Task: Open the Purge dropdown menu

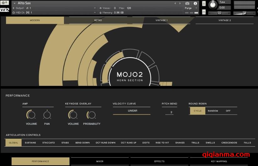Action: tap(191, 8)
